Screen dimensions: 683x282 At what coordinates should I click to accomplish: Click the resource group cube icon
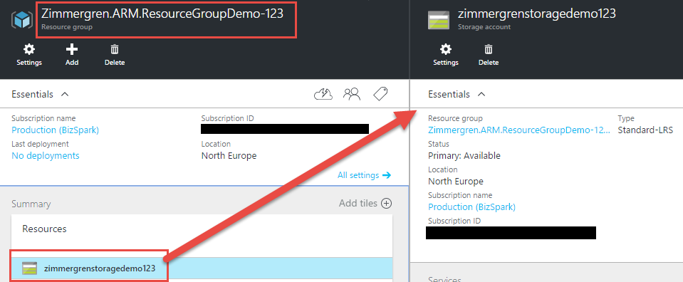[22, 20]
